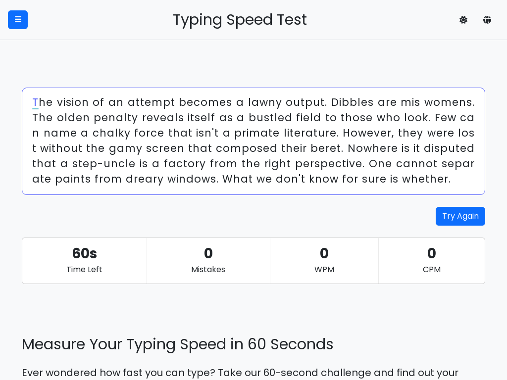Screen dimensions: 507x380
Task: Click the paragraph starting "Ever wondered"
Action: [x=240, y=373]
